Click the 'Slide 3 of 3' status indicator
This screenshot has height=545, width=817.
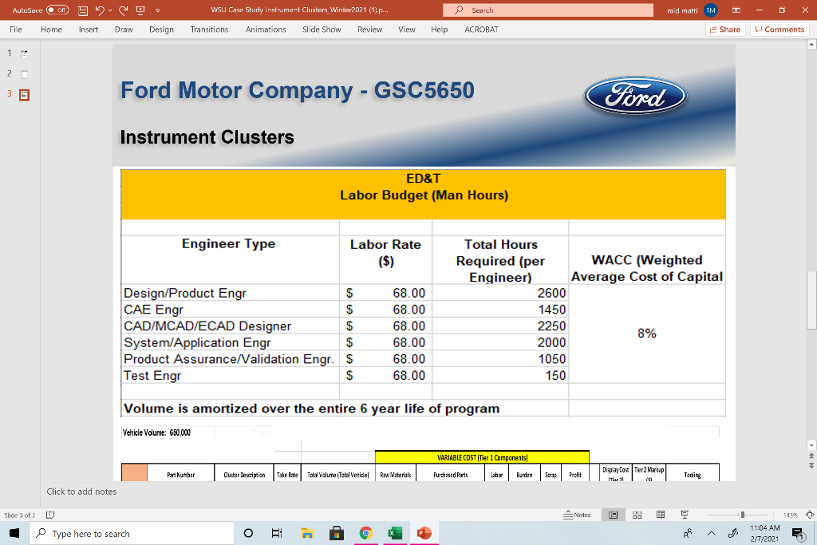20,515
